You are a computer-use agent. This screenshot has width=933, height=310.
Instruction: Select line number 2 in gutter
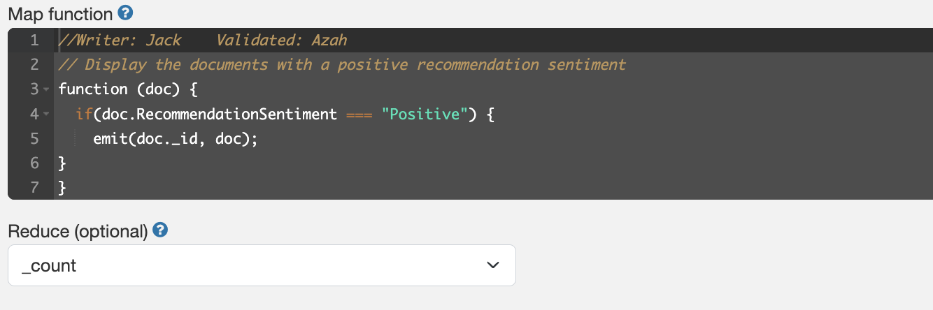point(34,65)
